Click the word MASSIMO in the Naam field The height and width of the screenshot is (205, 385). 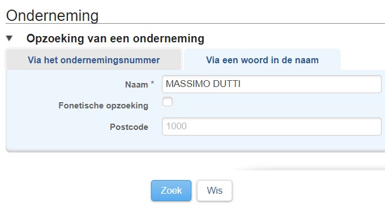(188, 84)
